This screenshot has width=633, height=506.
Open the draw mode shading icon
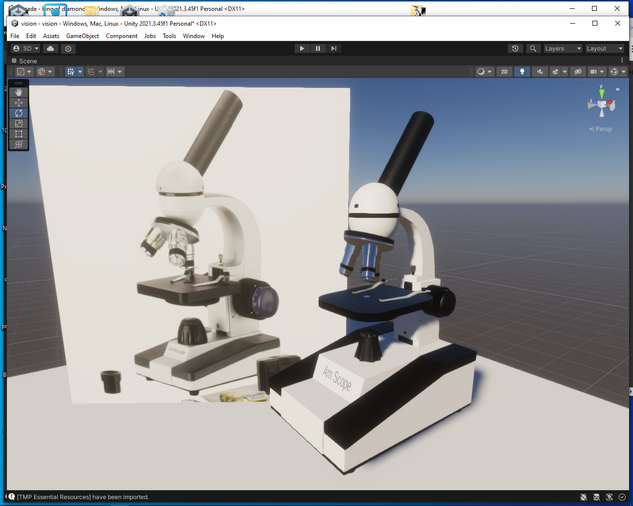[x=481, y=72]
